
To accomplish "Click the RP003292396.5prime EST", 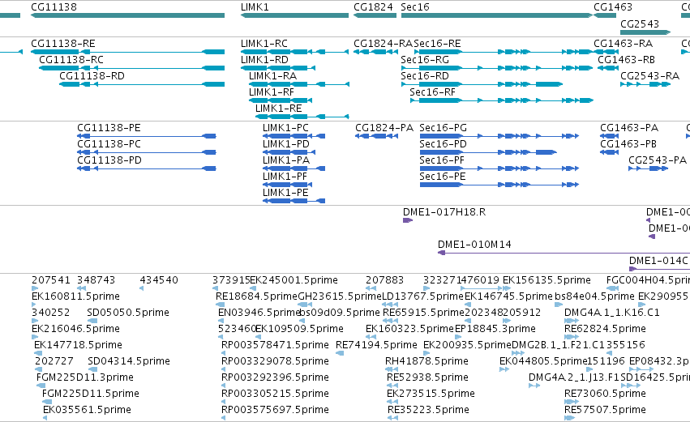I will pyautogui.click(x=275, y=378).
